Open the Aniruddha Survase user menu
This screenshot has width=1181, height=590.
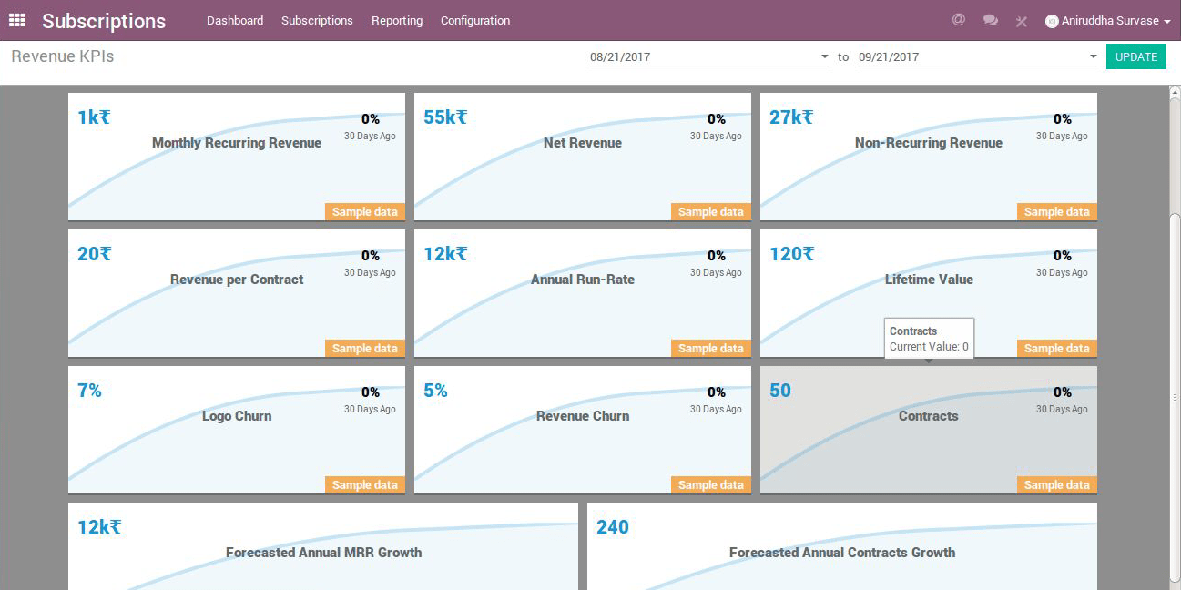[1108, 21]
